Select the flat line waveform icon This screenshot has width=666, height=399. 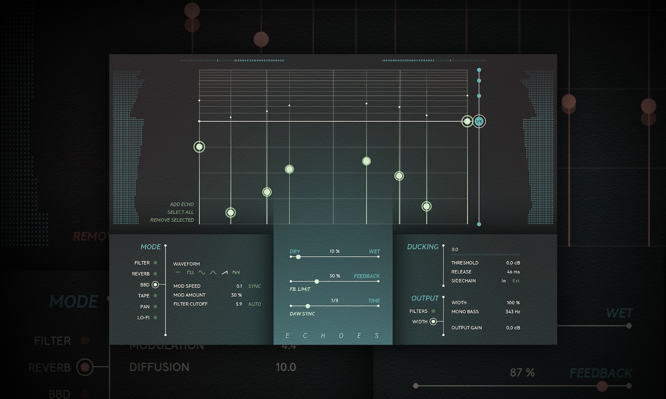pos(178,273)
